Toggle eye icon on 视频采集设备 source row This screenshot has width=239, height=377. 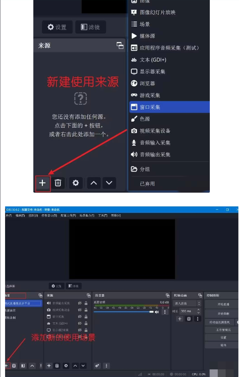(80, 310)
